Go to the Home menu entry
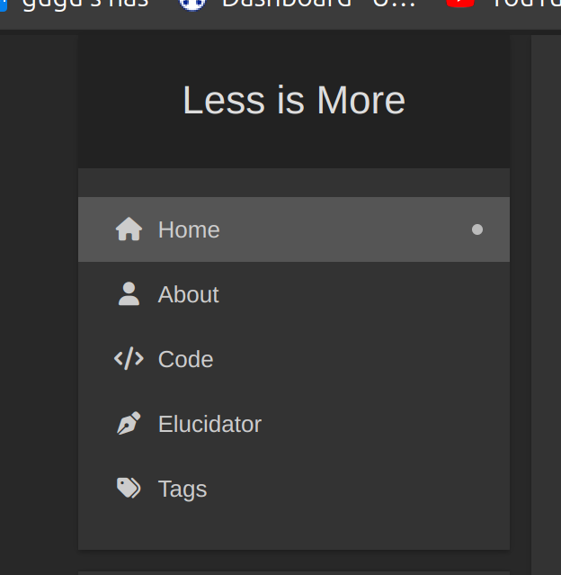Image resolution: width=561 pixels, height=575 pixels. pyautogui.click(x=189, y=229)
